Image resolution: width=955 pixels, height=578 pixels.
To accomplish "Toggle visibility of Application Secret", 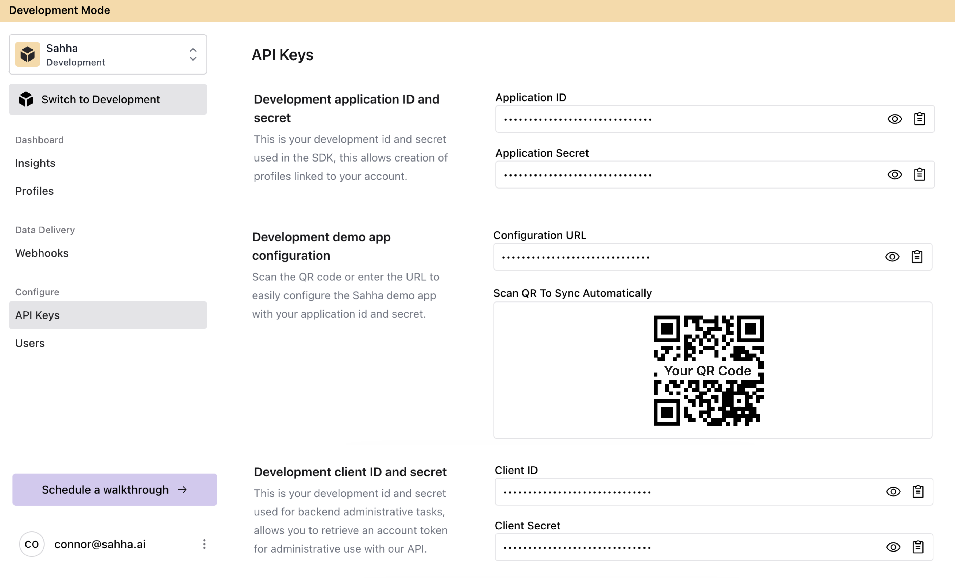I will [894, 174].
